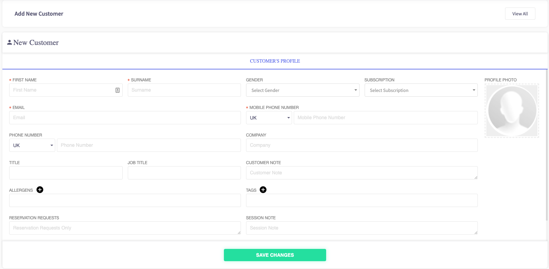The height and width of the screenshot is (269, 549).
Task: Click the Session Note textarea
Action: coord(362,228)
